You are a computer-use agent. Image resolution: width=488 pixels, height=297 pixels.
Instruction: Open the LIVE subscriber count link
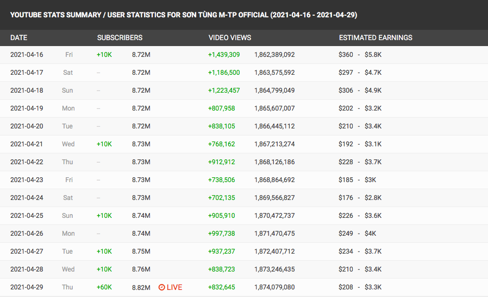pyautogui.click(x=170, y=287)
